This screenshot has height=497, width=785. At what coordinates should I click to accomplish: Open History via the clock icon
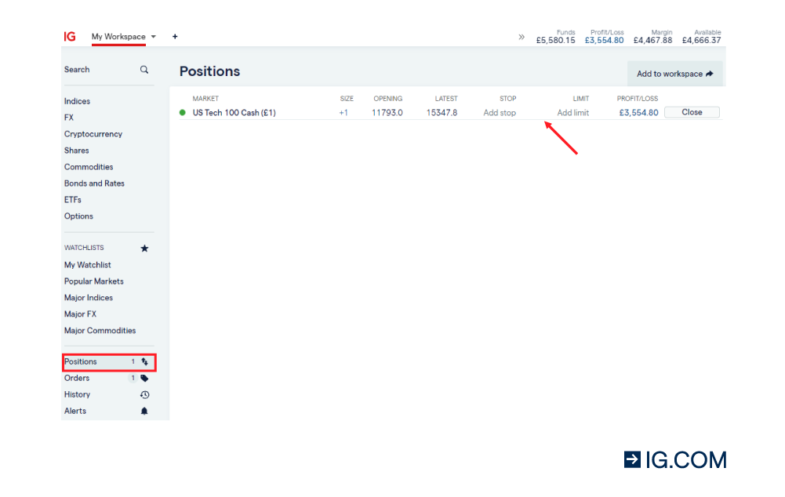(x=144, y=394)
